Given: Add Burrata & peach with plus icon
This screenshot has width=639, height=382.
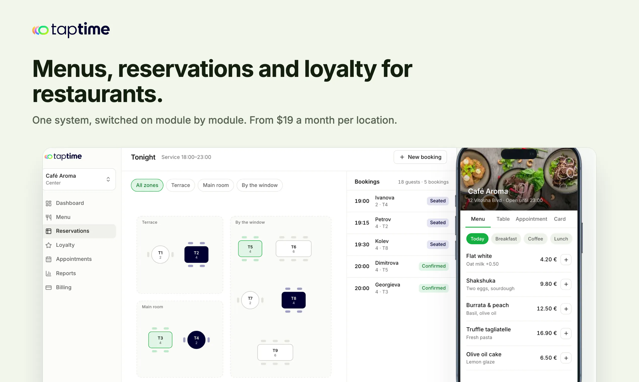Looking at the screenshot, I should (x=566, y=309).
